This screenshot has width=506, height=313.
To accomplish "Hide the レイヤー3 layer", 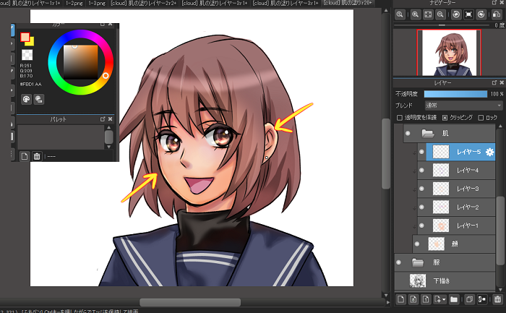I will [x=421, y=189].
